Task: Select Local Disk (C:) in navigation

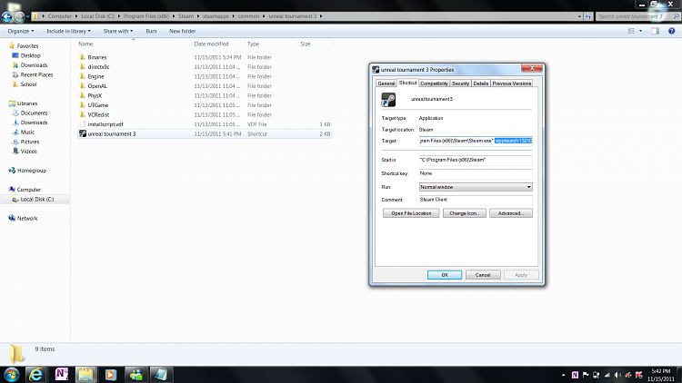Action: 37,200
